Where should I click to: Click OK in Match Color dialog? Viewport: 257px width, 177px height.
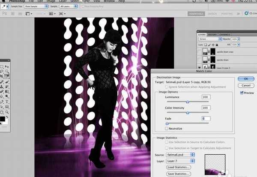coord(246,79)
